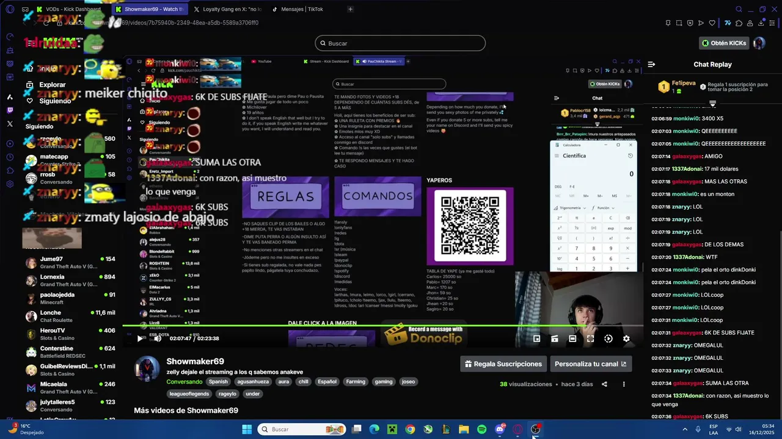Toggle theater mode in player
Image resolution: width=782 pixels, height=439 pixels.
[572, 338]
